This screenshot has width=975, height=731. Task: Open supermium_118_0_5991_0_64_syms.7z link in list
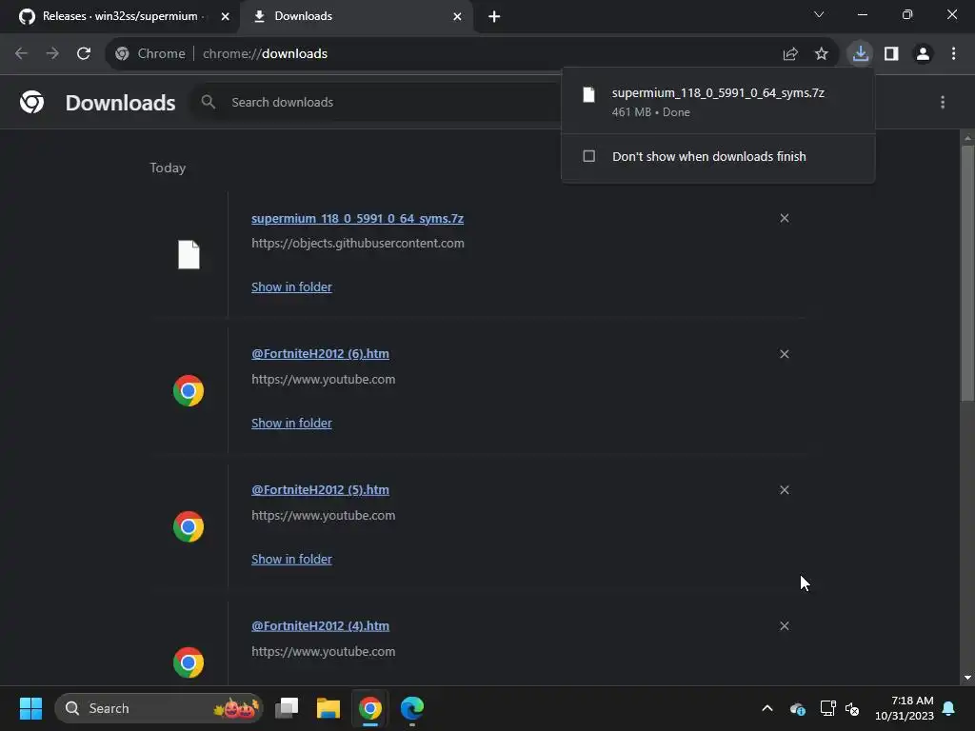[x=358, y=219]
